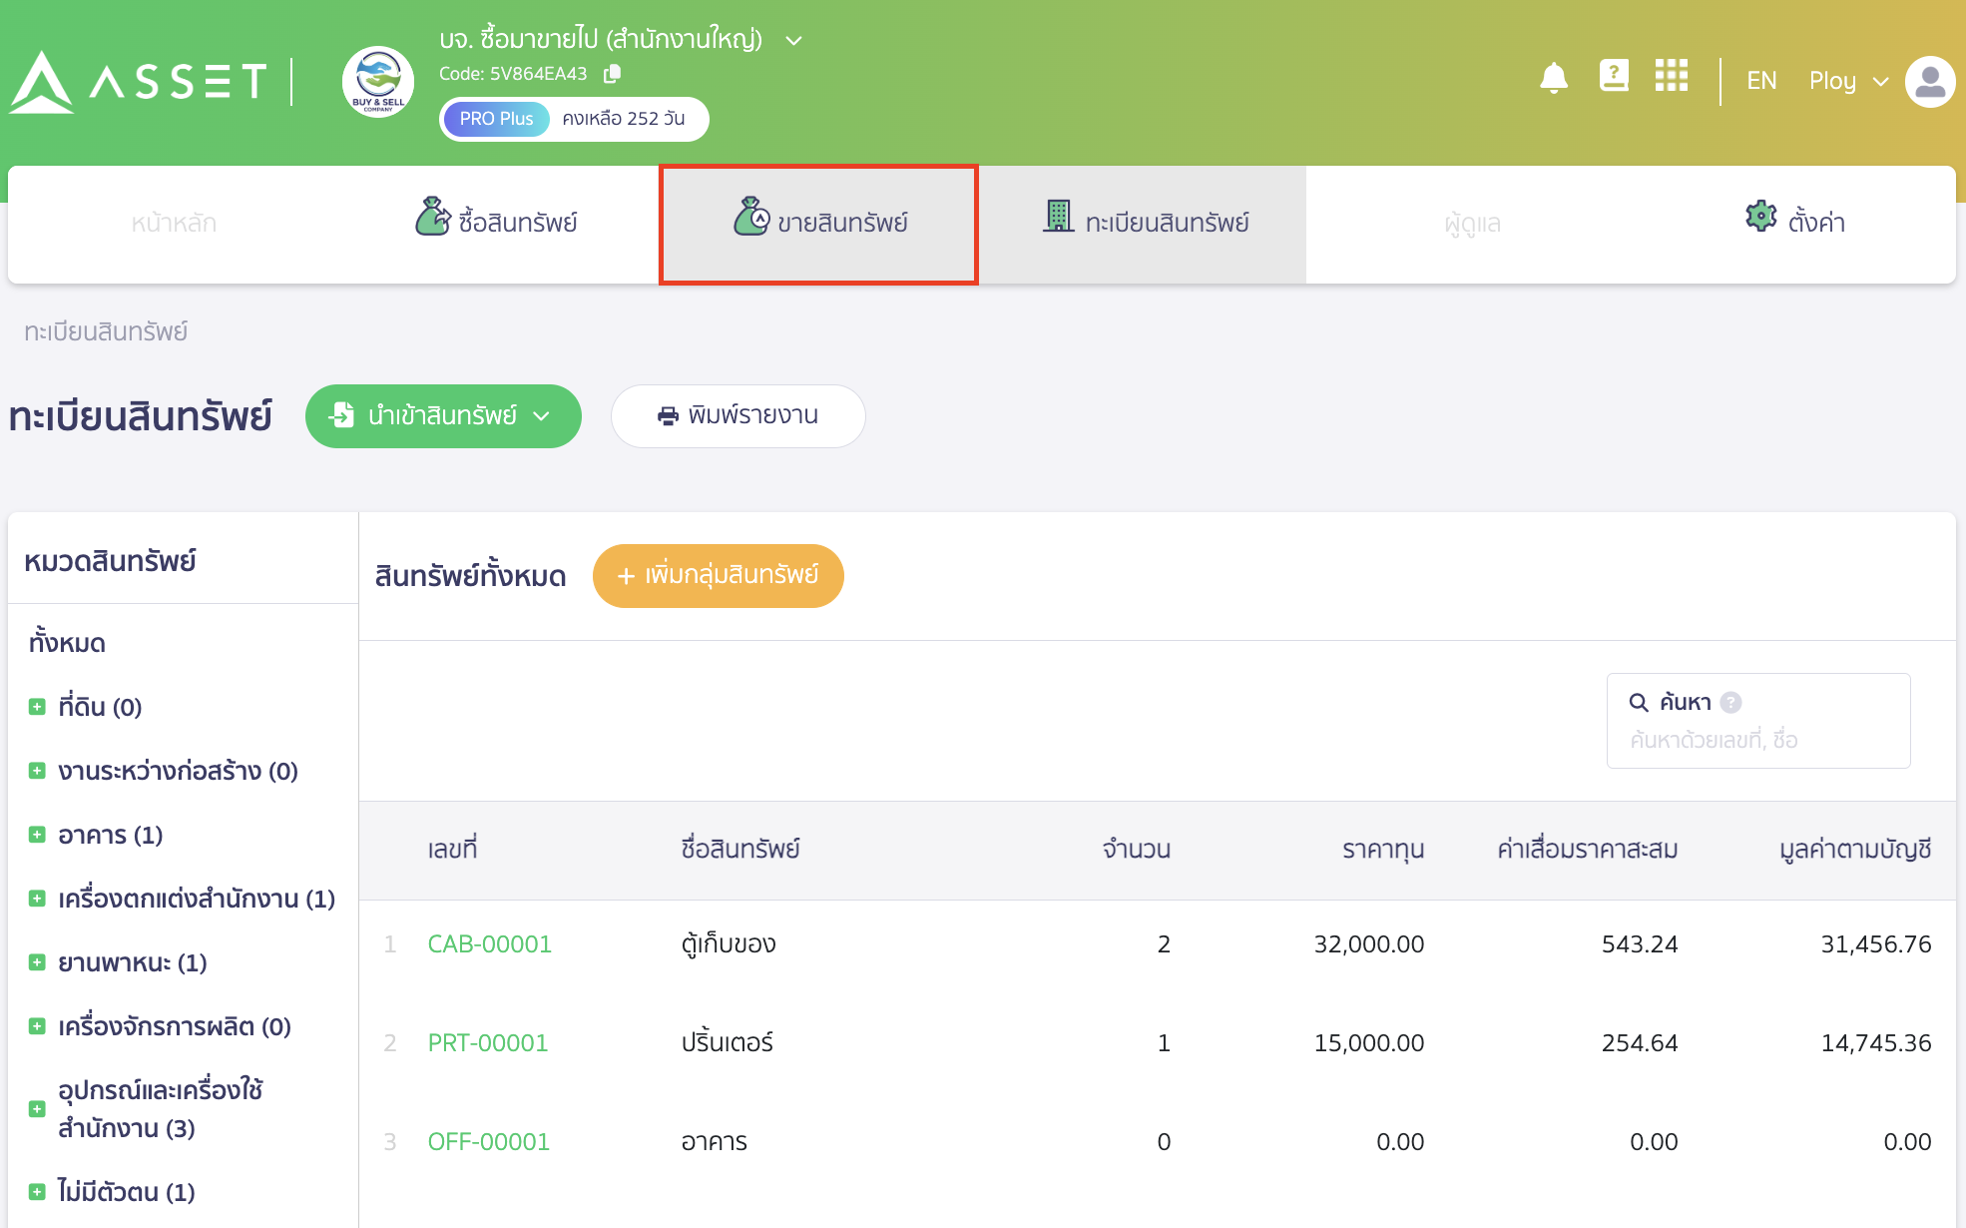Click the user profile avatar
Image resolution: width=1966 pixels, height=1228 pixels.
(x=1929, y=81)
